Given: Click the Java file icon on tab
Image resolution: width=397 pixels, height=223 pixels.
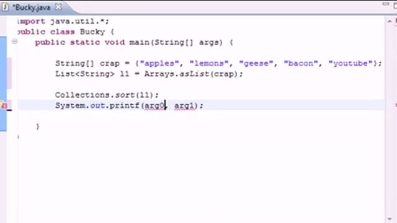Looking at the screenshot, I should click(x=5, y=7).
